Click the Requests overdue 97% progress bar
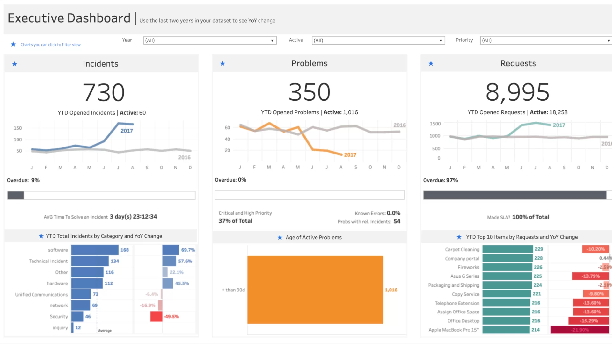 click(514, 195)
